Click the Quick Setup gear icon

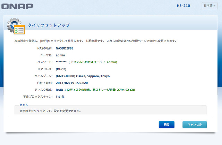coord(16,26)
